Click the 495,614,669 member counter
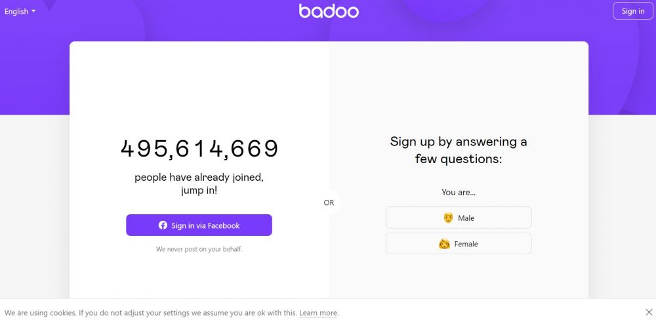The image size is (656, 323). (199, 149)
